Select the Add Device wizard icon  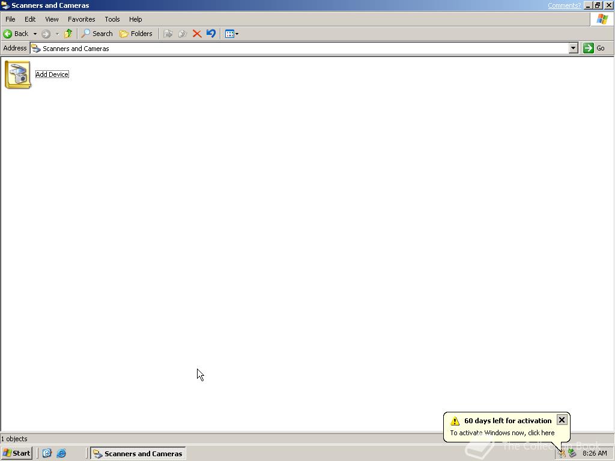[x=17, y=74]
